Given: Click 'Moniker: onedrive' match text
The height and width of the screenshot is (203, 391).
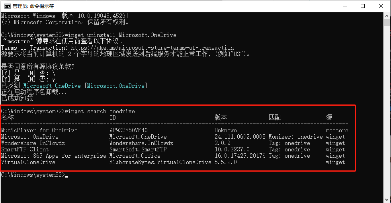Looking at the screenshot, I should pyautogui.click(x=295, y=137).
